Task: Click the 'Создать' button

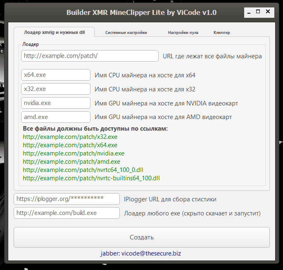Action: click(x=142, y=237)
